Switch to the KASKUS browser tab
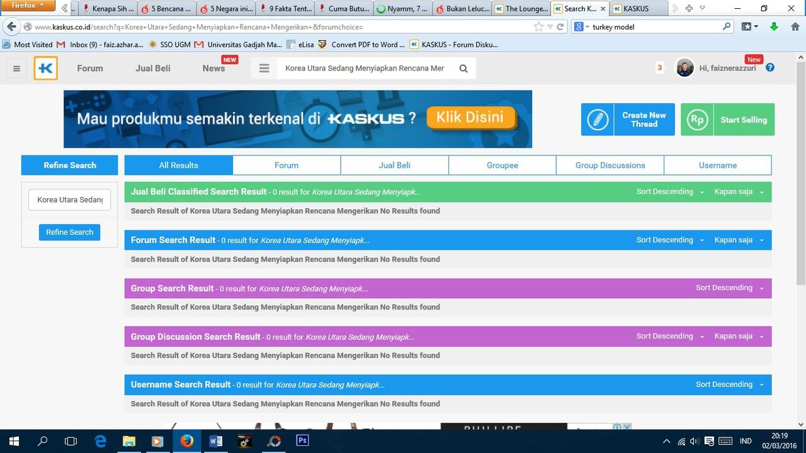The height and width of the screenshot is (453, 806). click(638, 9)
